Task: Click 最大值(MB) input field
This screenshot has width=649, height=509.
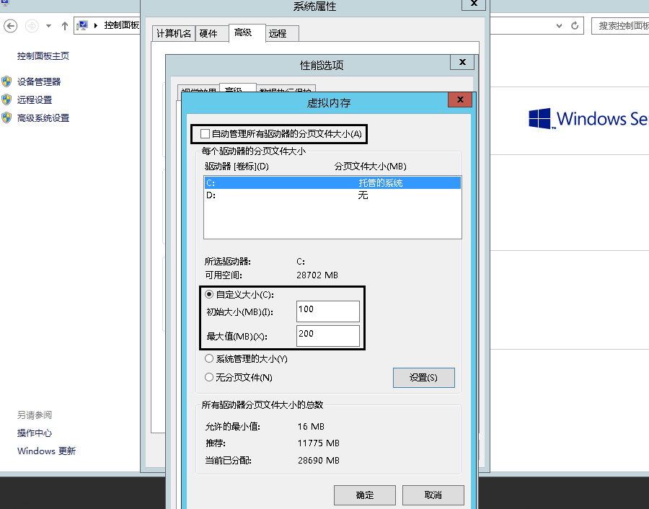Action: [x=328, y=336]
